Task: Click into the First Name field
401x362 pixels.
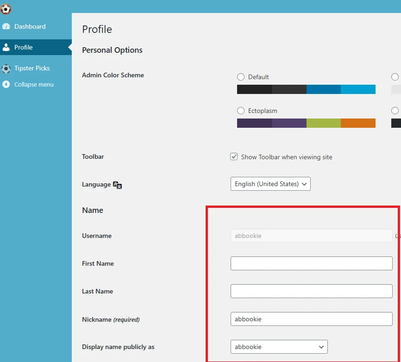Action: point(311,263)
